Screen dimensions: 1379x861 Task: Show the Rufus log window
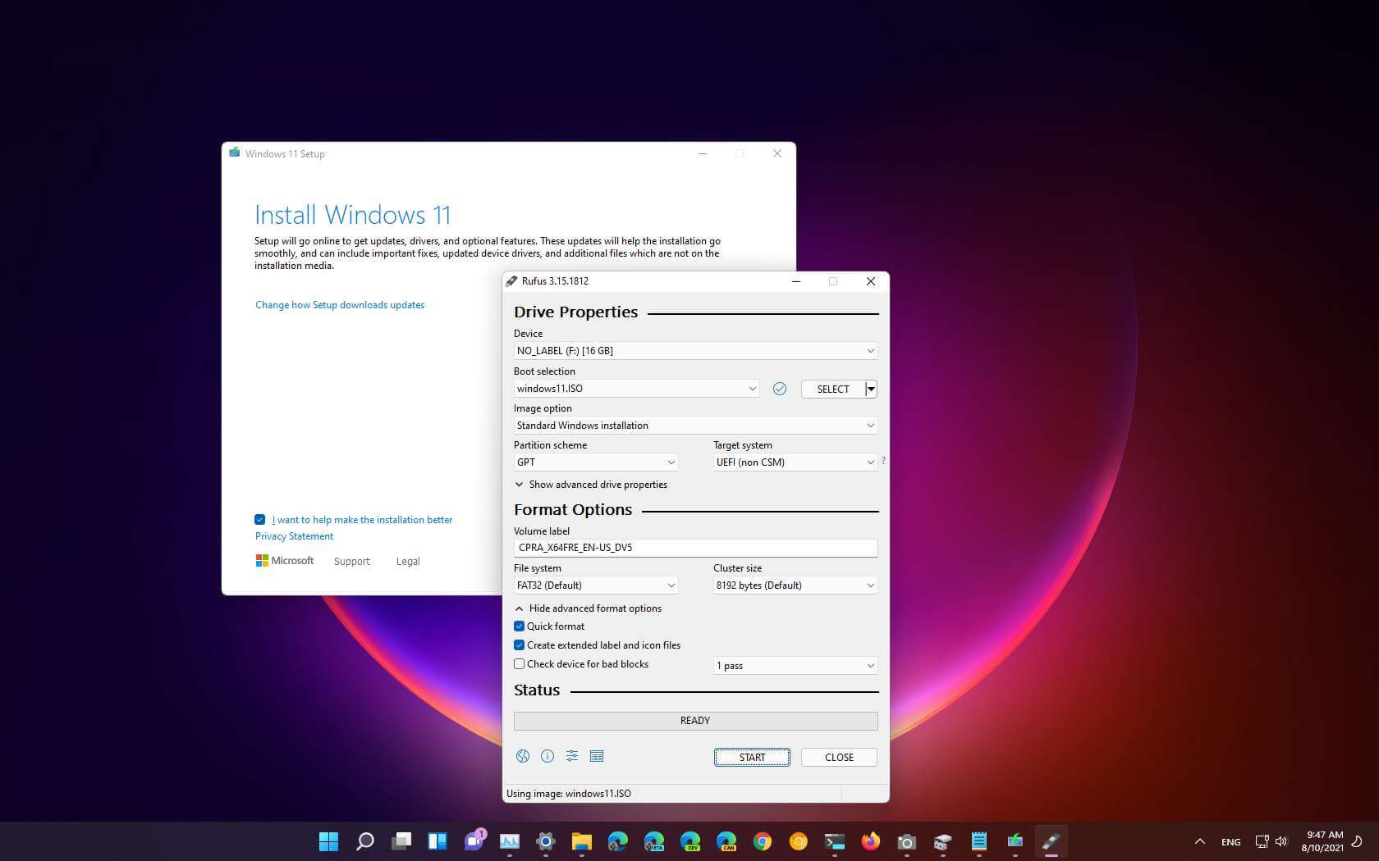tap(597, 756)
